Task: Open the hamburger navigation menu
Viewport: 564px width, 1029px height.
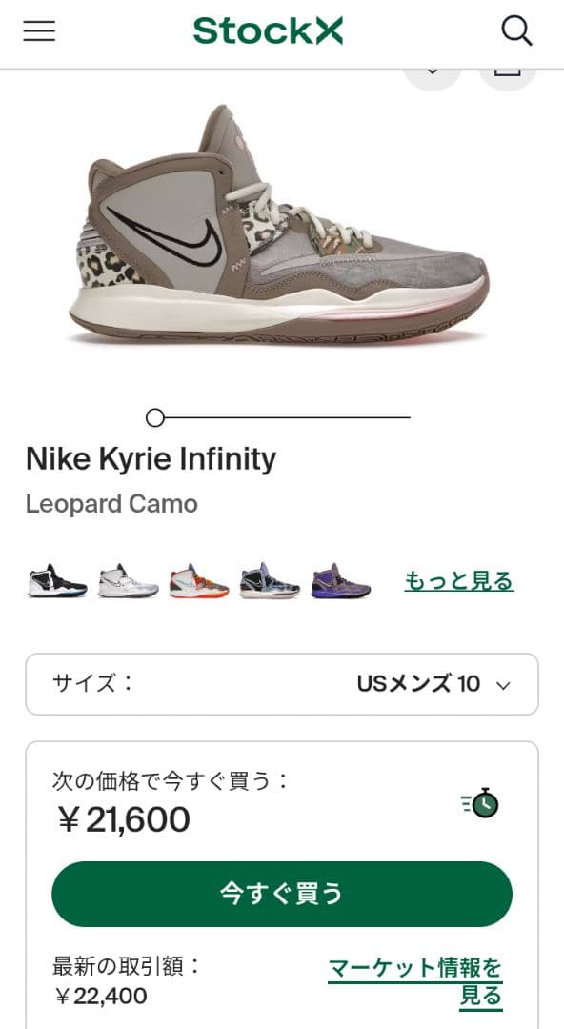Action: [38, 29]
